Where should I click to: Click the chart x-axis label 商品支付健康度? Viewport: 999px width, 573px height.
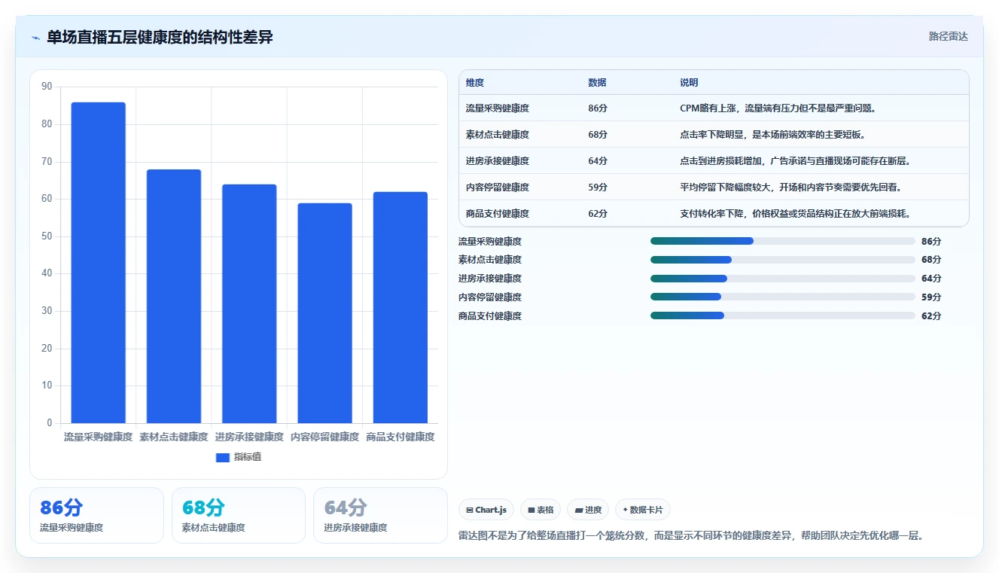point(401,437)
